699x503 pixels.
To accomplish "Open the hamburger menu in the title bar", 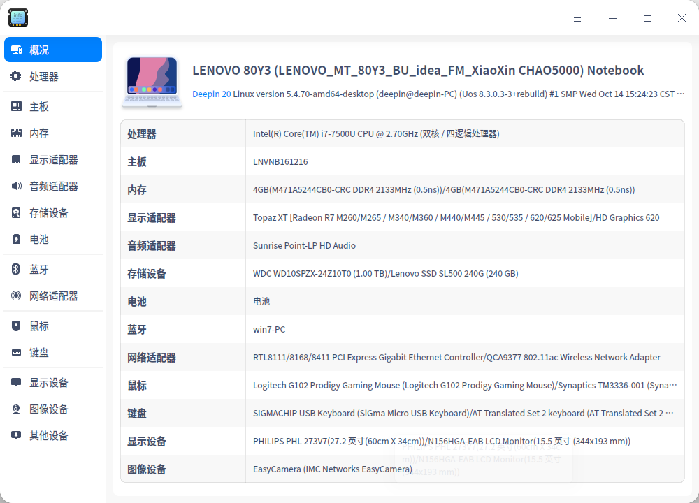I will pos(577,18).
